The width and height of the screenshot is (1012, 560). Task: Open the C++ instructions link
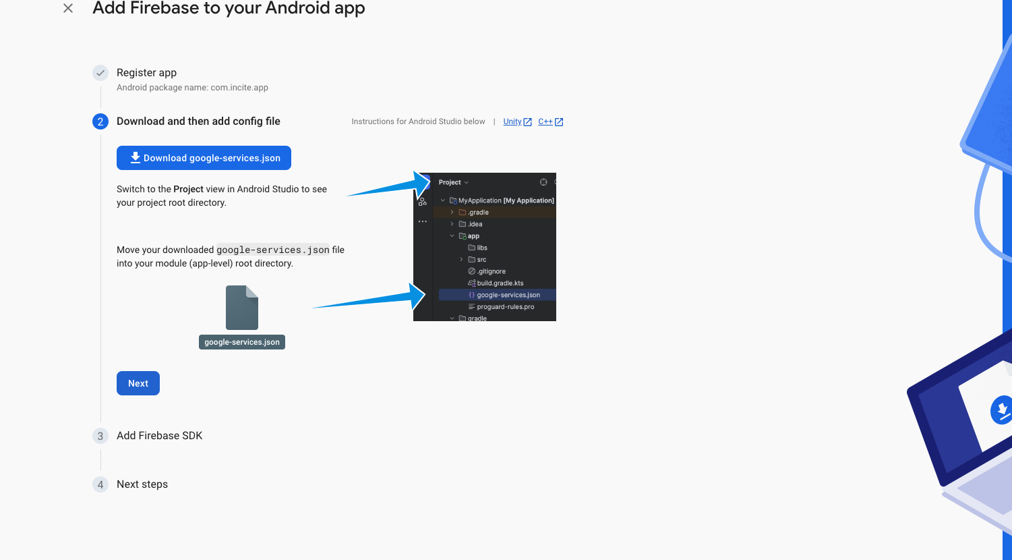[545, 122]
